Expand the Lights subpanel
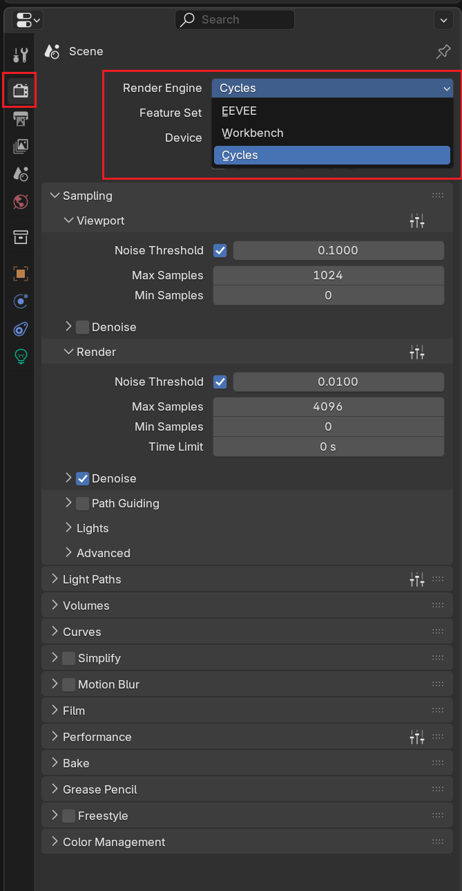This screenshot has height=891, width=462. click(x=68, y=528)
